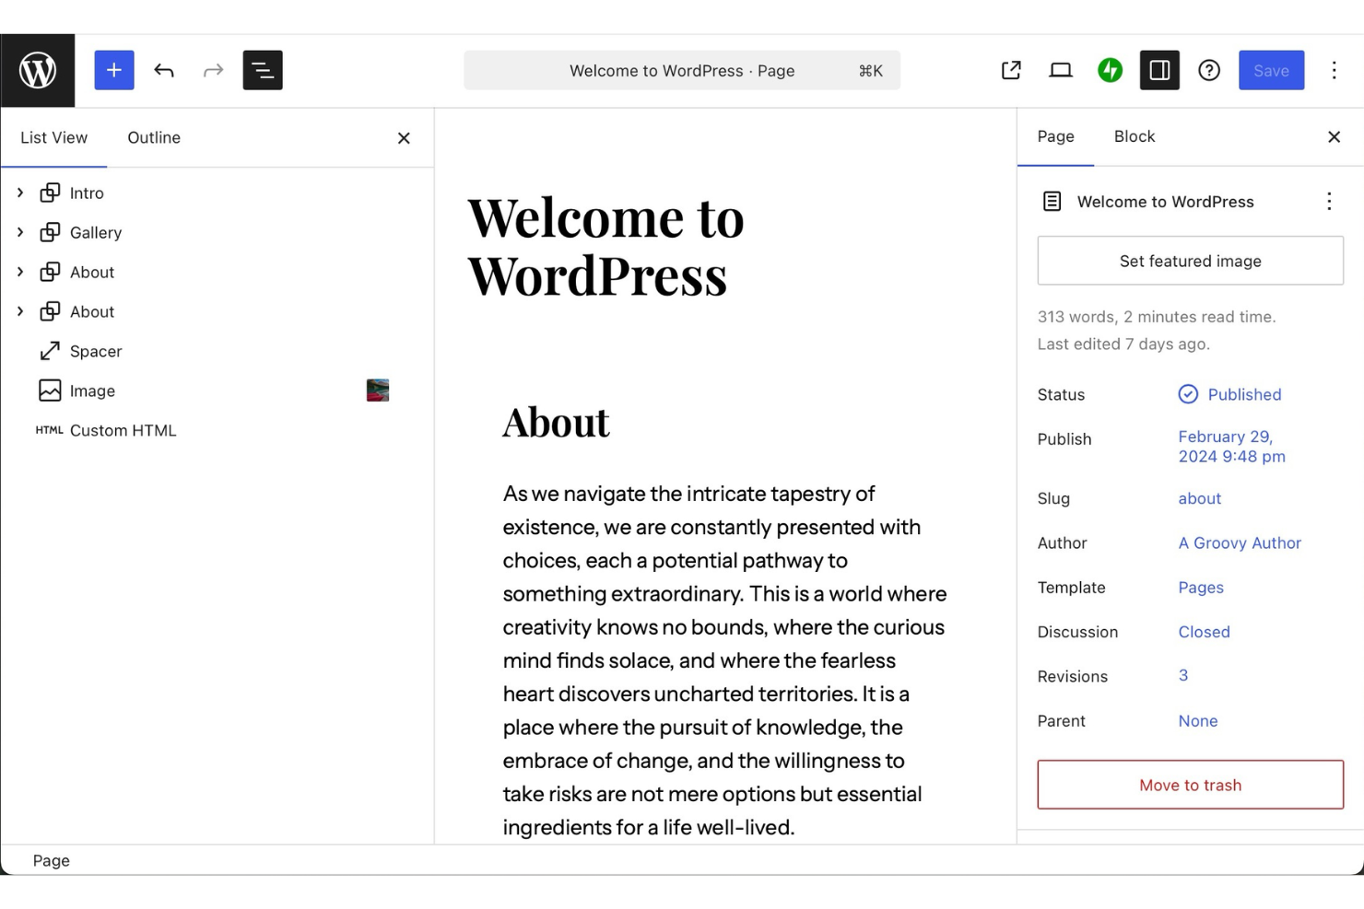Change the Pages template
Viewport: 1364px width, 909px height.
(1201, 588)
